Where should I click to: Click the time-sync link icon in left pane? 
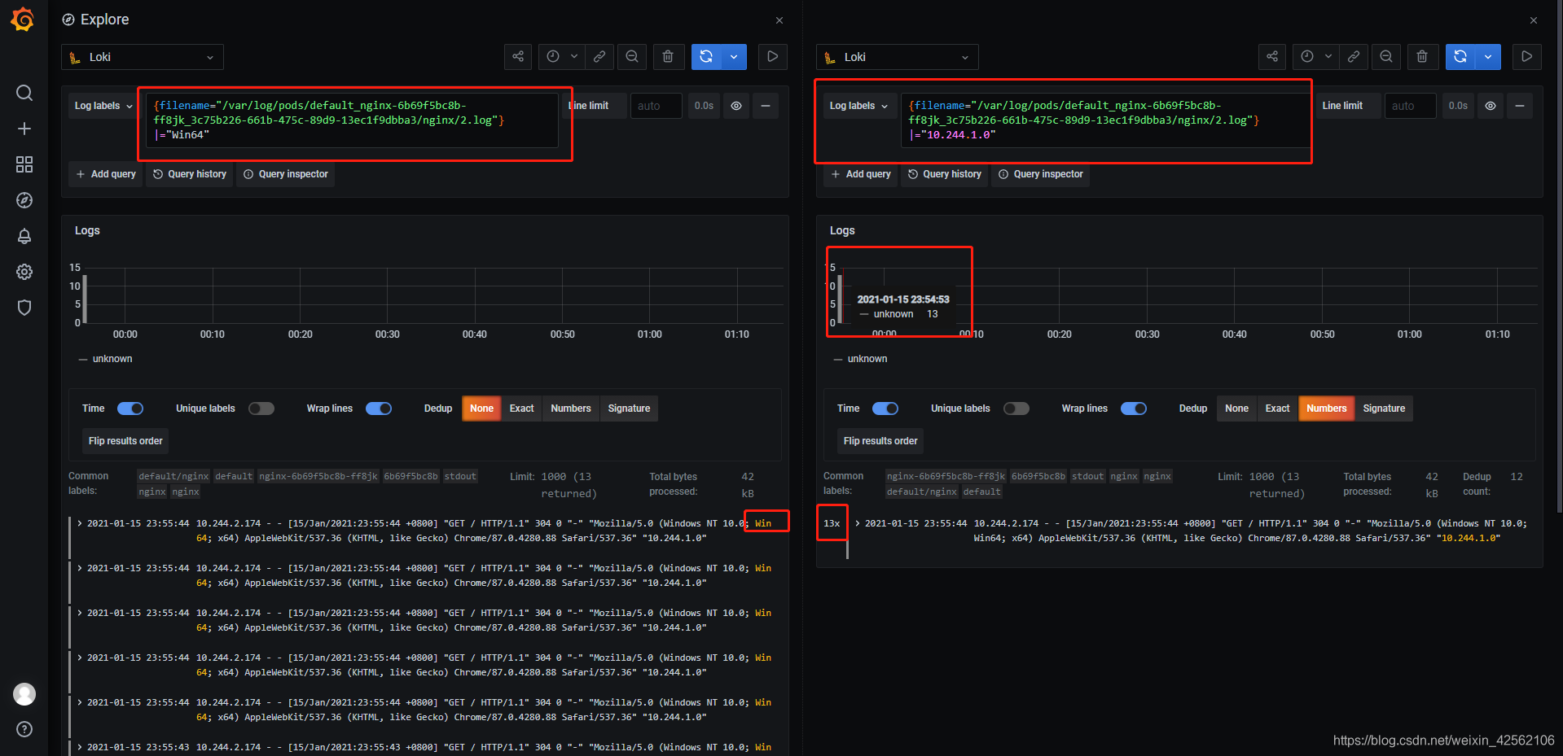pyautogui.click(x=599, y=57)
